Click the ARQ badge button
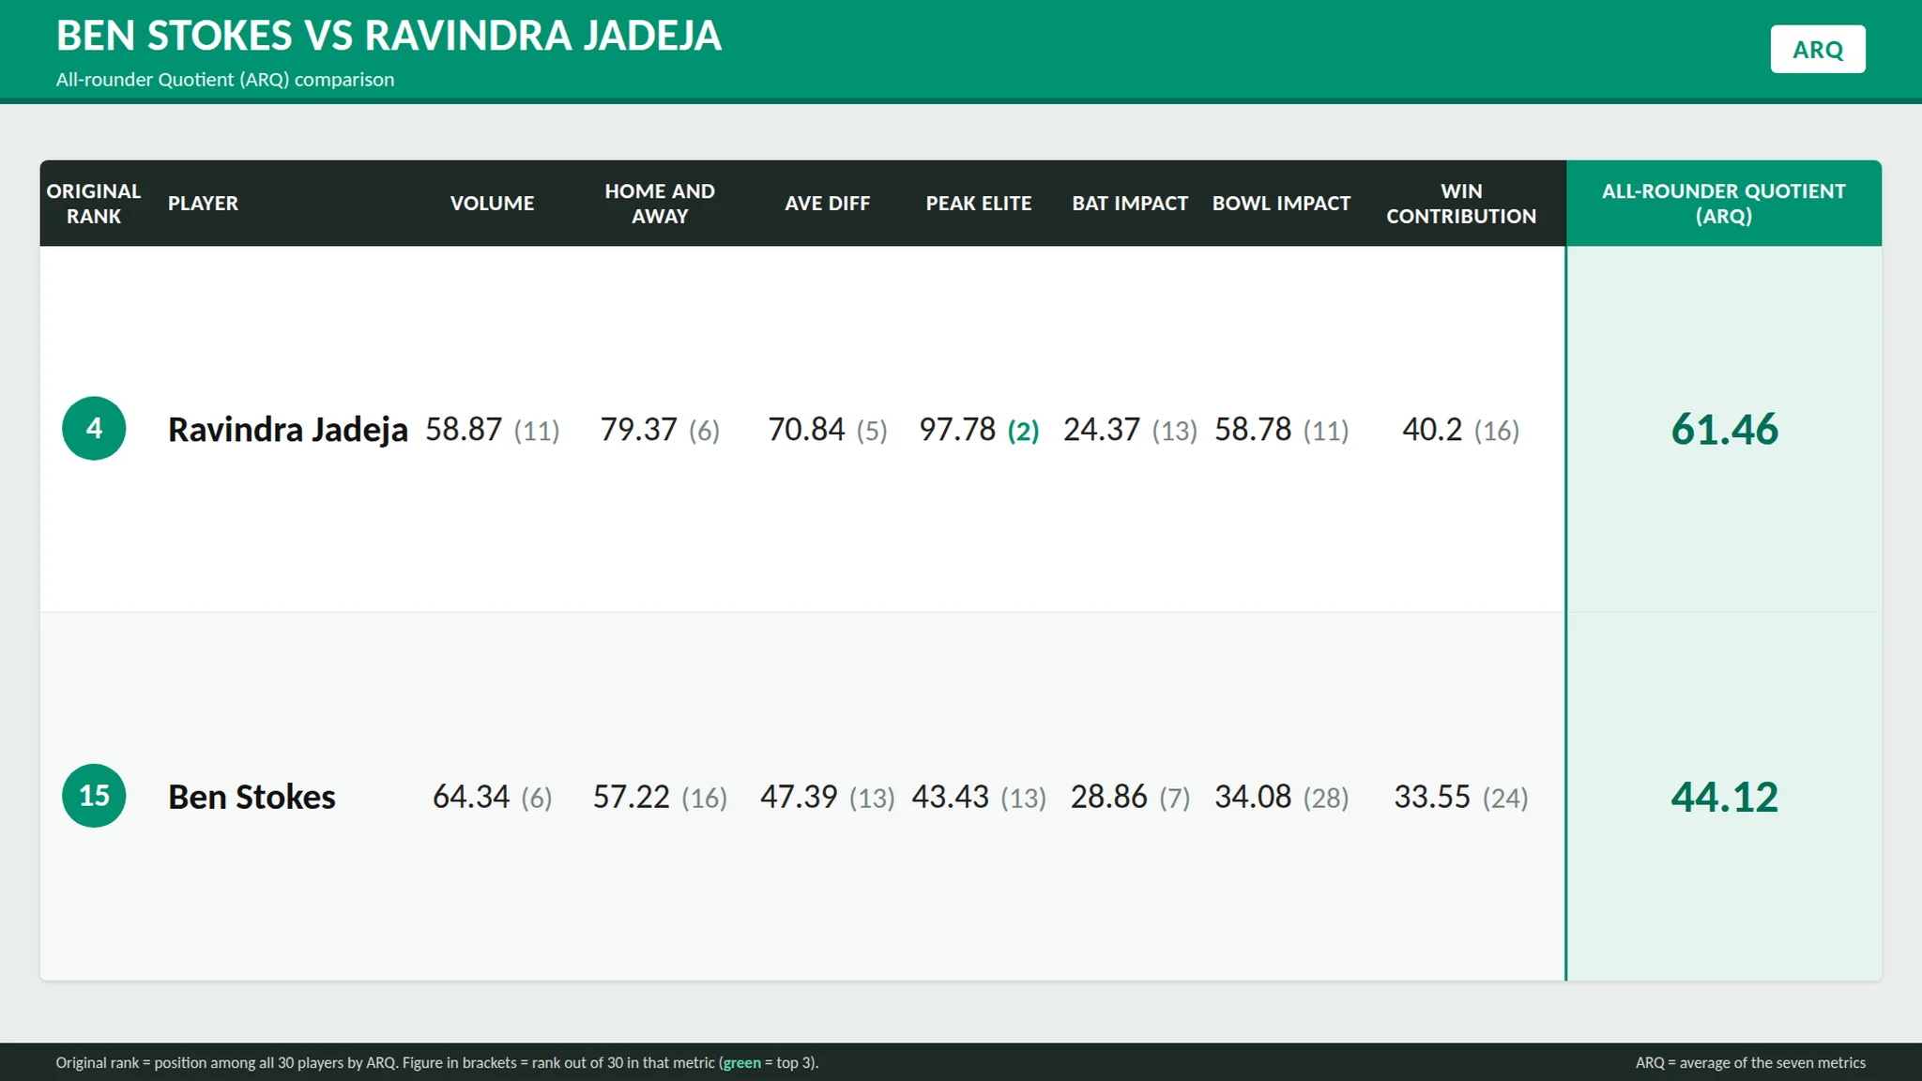Screen dimensions: 1922x1081 point(1818,49)
